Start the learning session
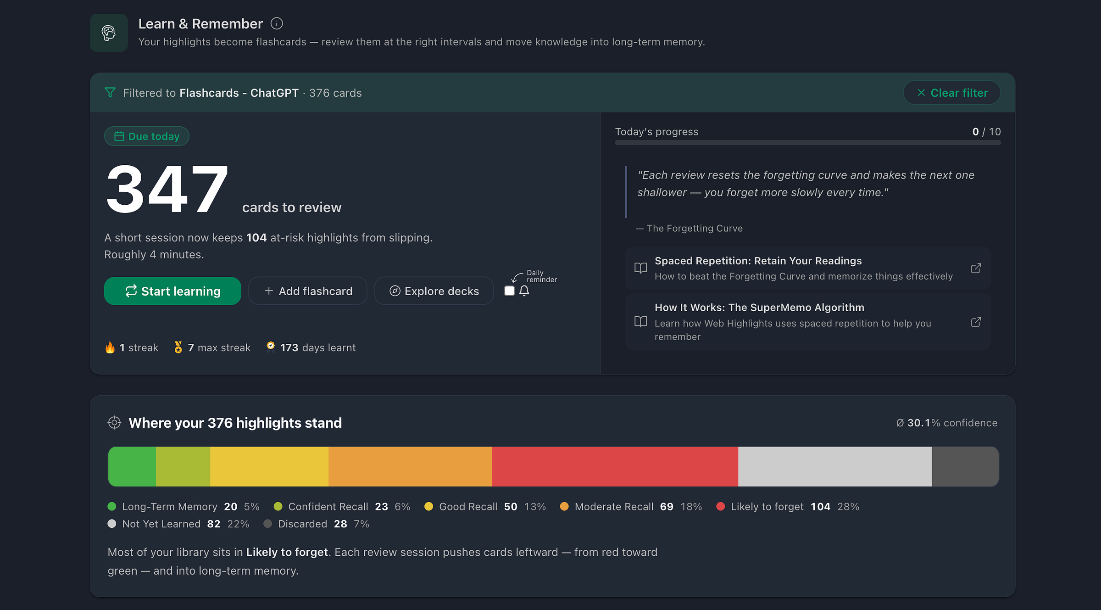The image size is (1101, 610). [x=172, y=291]
